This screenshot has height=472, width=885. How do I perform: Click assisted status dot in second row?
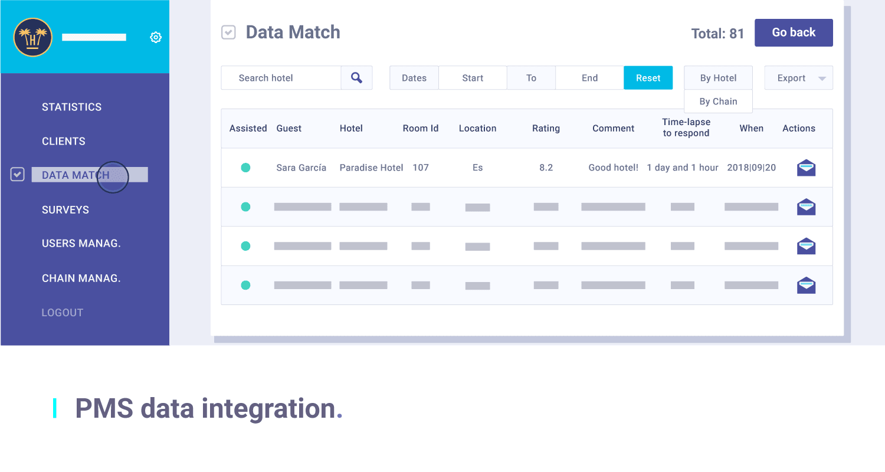[245, 206]
